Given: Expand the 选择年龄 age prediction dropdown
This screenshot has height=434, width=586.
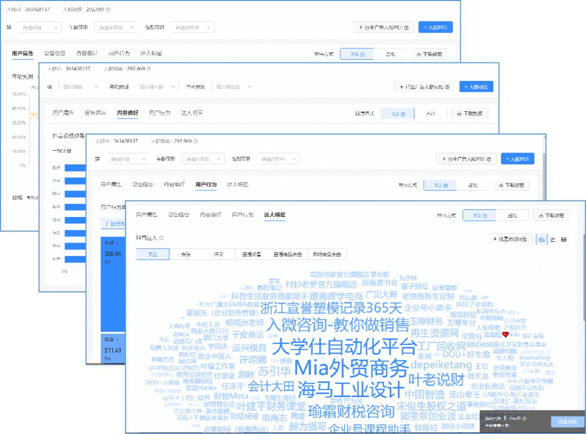Looking at the screenshot, I should (203, 159).
